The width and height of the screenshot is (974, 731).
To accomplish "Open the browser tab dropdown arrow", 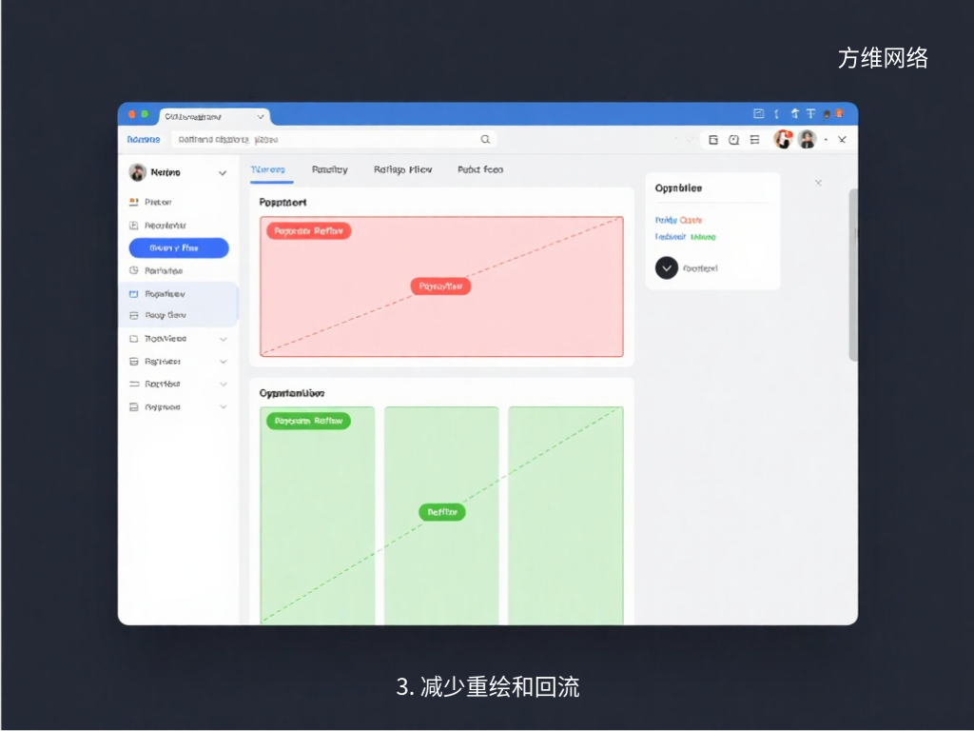I will [261, 116].
